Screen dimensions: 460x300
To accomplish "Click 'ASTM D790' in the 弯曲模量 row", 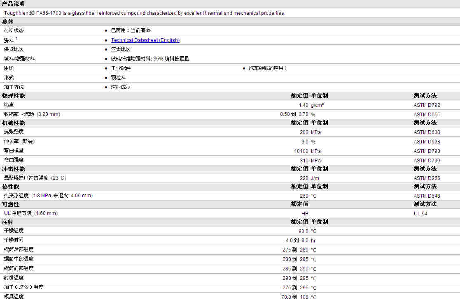I will 427,151.
